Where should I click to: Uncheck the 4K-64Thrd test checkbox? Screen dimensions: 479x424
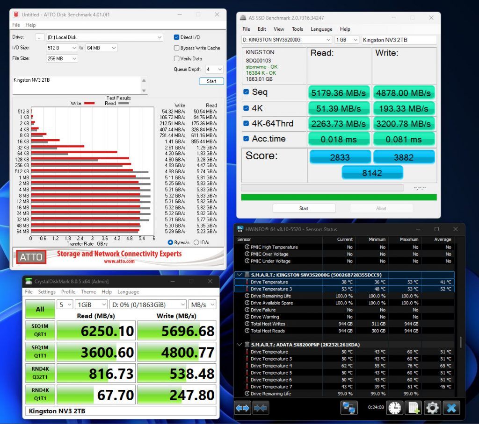(246, 123)
